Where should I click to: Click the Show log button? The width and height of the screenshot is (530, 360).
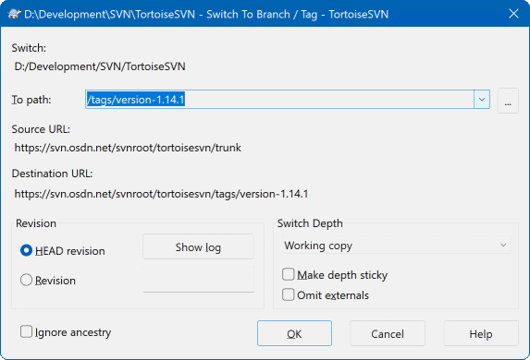pos(198,247)
